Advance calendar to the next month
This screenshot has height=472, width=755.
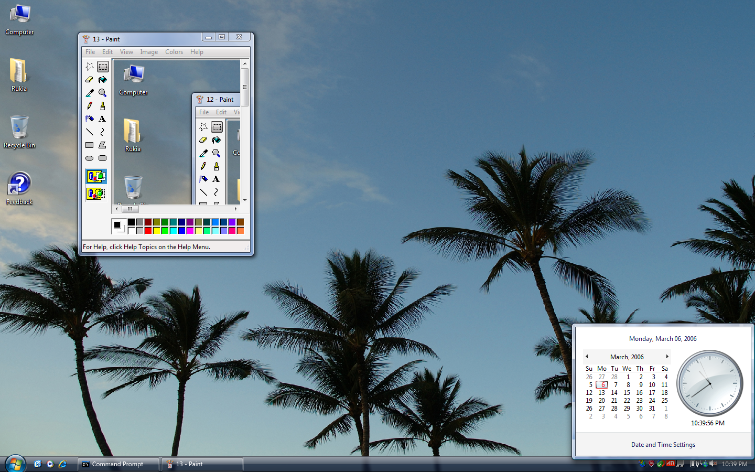667,357
